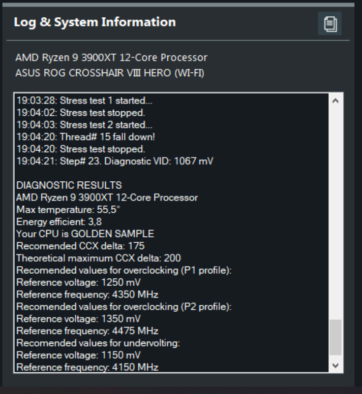Click 'ASUS ROG CROSSHAIR VIII HERO (WI-FI)' text
Viewport: 362px width, 394px height.
[x=110, y=73]
